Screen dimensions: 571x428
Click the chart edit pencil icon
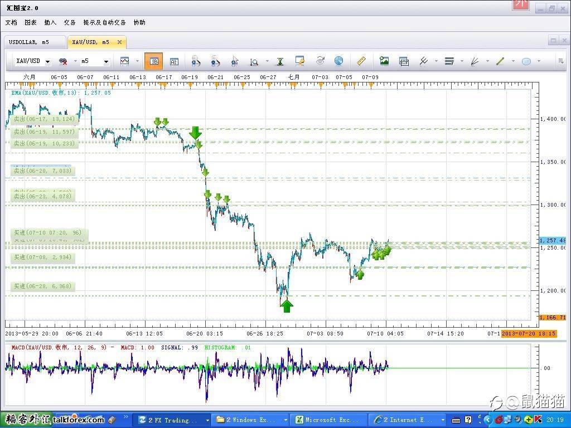click(300, 61)
